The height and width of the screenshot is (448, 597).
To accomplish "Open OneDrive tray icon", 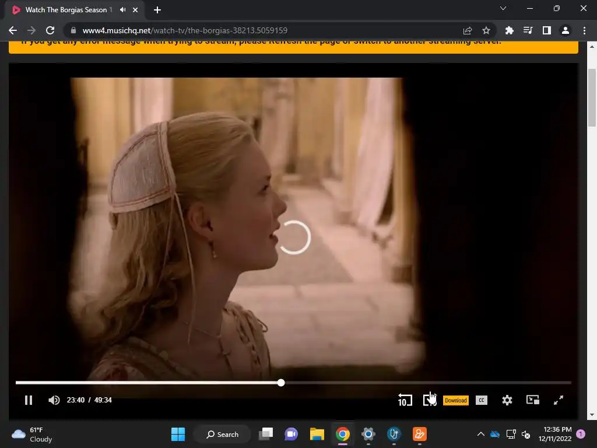I will [x=495, y=434].
